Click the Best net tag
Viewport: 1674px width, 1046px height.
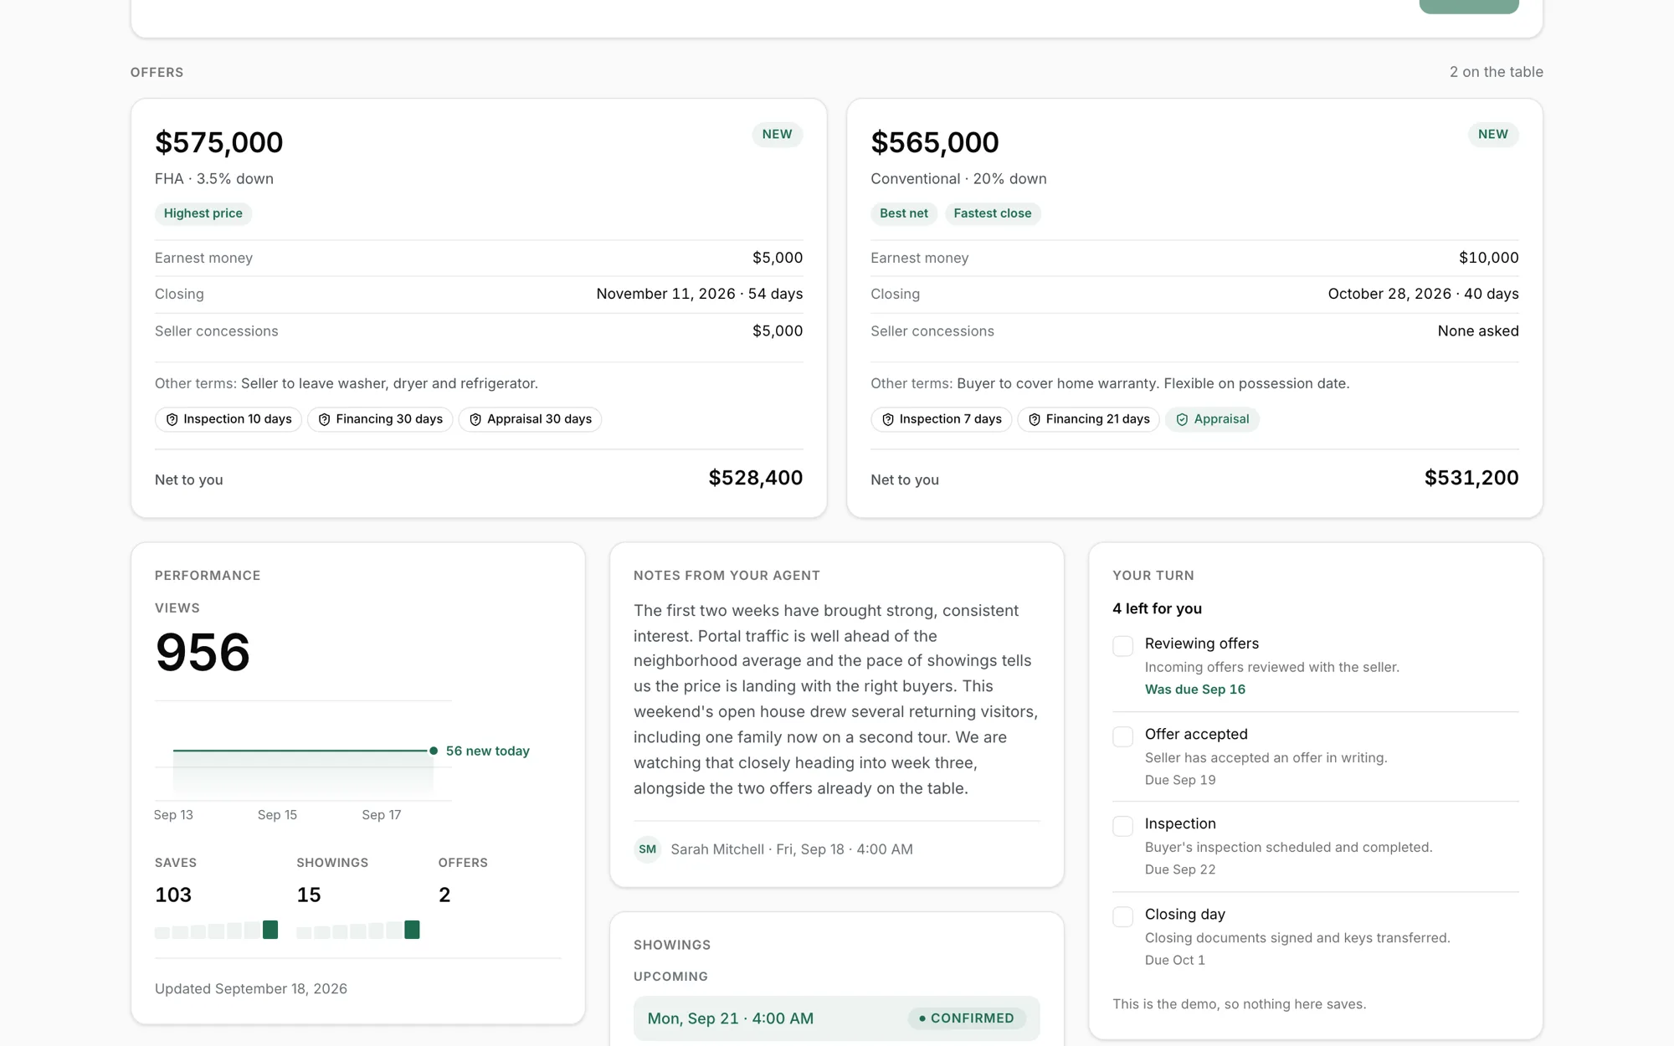click(x=904, y=213)
